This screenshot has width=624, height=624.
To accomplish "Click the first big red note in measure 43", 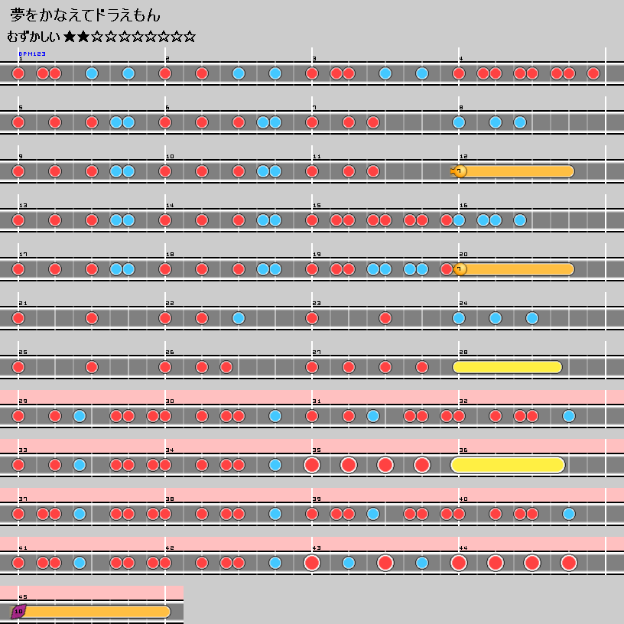I will [x=312, y=563].
